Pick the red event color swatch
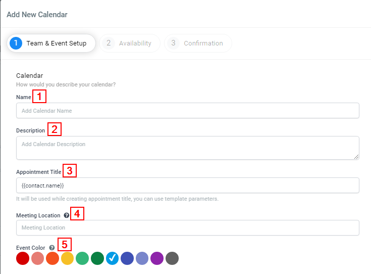 point(23,258)
